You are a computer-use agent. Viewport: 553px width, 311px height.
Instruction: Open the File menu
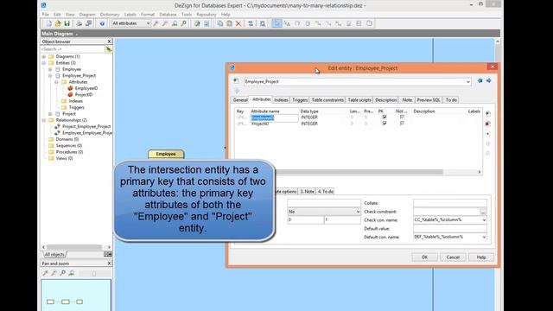46,15
